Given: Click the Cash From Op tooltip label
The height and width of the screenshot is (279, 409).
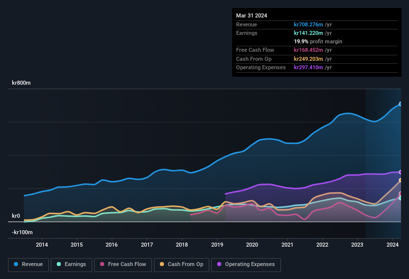Looking at the screenshot, I should [254, 59].
